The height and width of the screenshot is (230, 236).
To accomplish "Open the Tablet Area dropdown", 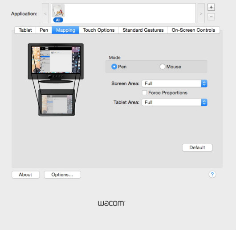I will [175, 102].
